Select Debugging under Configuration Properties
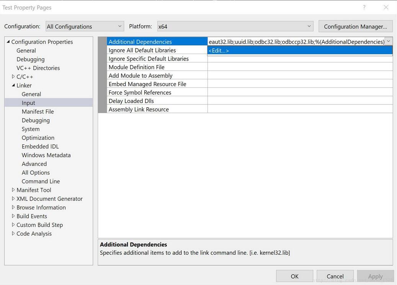Viewport: 397px width, 285px height. (31, 59)
